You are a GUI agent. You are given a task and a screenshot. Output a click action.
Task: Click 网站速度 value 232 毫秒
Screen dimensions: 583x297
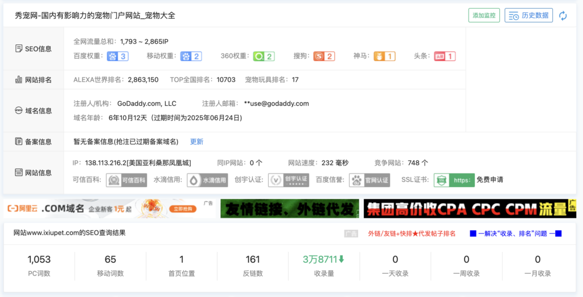pyautogui.click(x=335, y=163)
